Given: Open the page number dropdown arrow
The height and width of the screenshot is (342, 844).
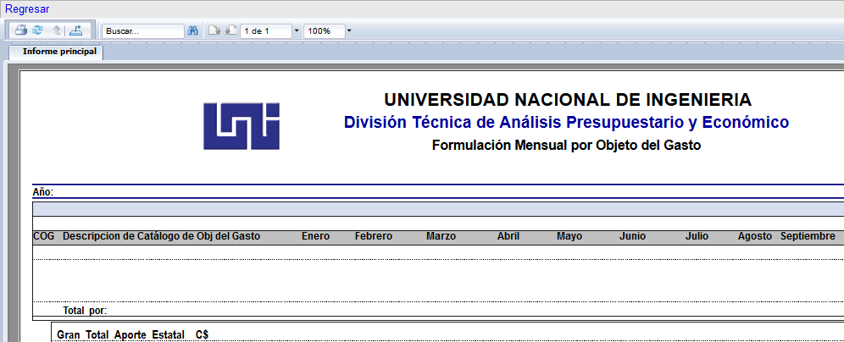Looking at the screenshot, I should click(x=297, y=31).
